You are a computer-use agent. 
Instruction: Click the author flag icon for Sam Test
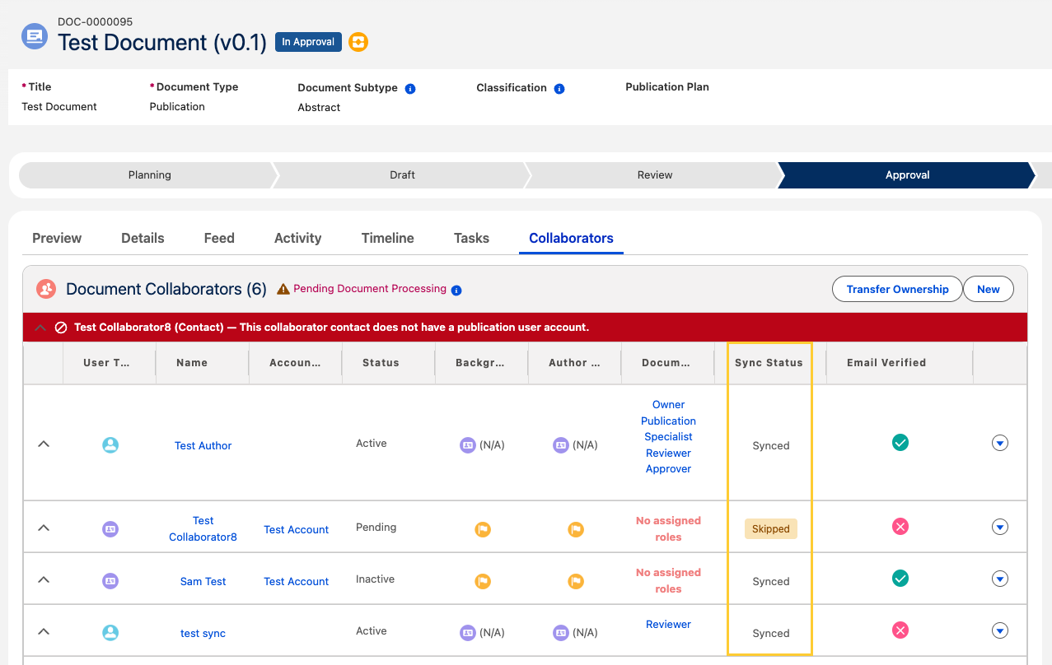click(576, 581)
